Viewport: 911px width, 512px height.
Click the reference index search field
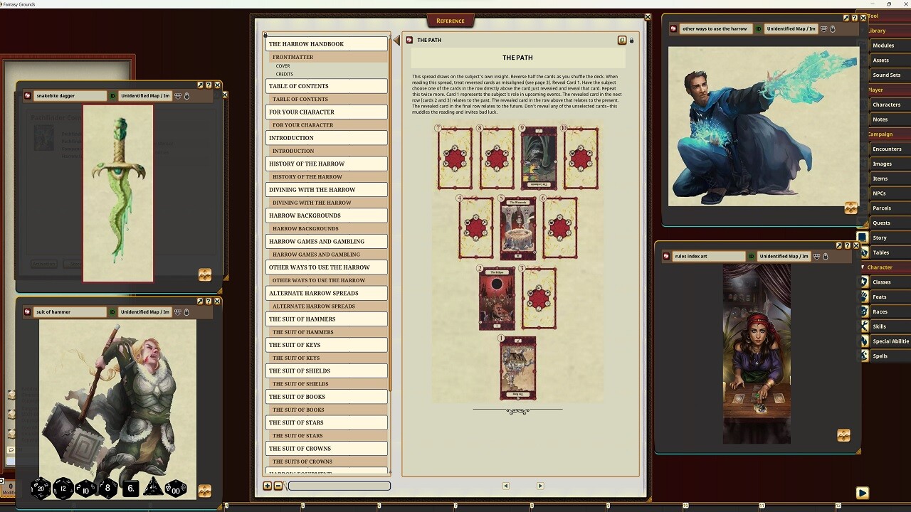click(x=339, y=486)
